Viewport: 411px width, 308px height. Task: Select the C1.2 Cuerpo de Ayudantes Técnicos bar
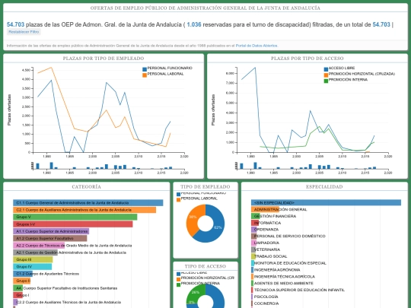[23, 274]
